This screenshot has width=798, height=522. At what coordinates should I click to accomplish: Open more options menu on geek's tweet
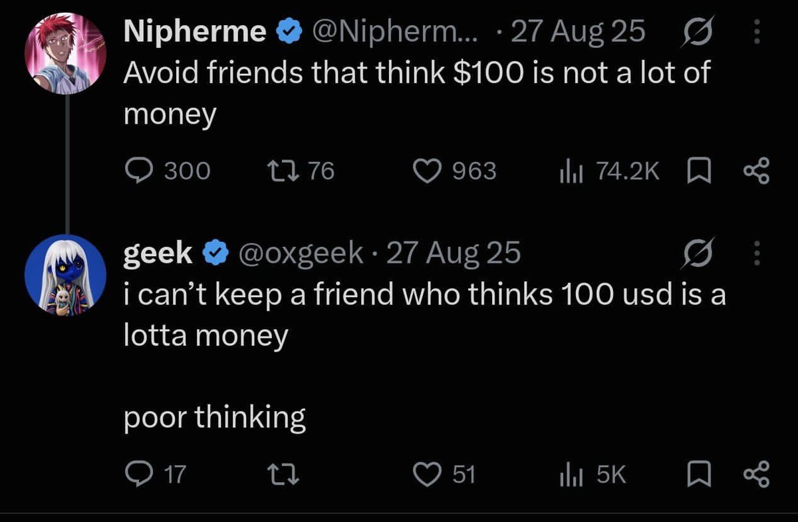click(x=755, y=253)
